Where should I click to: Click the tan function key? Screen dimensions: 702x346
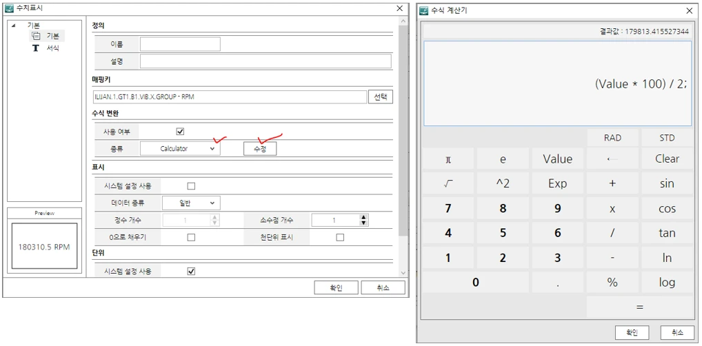[667, 233]
